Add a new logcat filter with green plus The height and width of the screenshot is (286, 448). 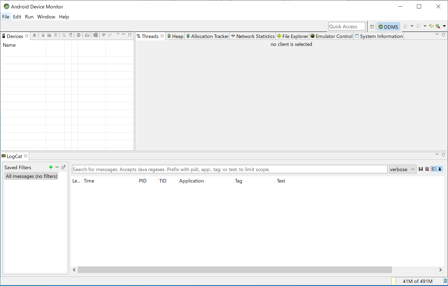51,167
